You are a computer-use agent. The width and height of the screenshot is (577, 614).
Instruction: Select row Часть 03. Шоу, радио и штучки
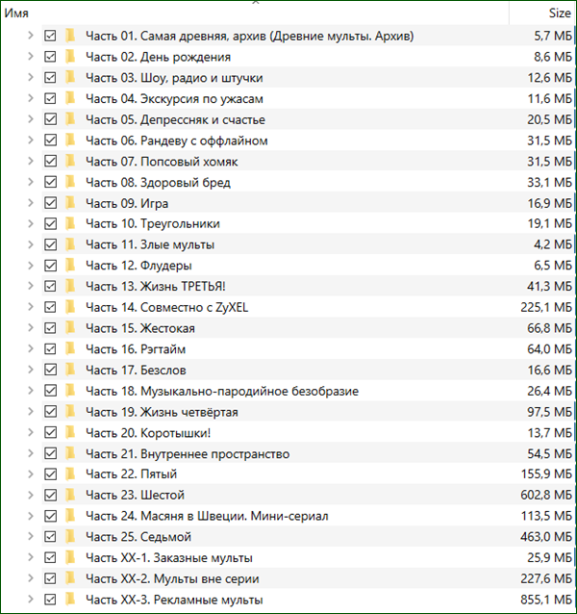pyautogui.click(x=309, y=78)
